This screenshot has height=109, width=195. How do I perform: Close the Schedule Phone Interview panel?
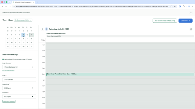(191, 12)
